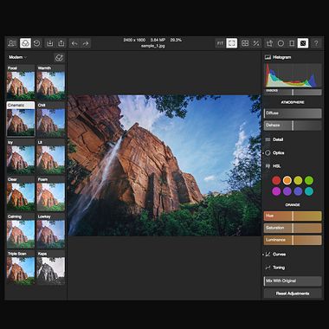The width and height of the screenshot is (329, 329).
Task: Open the Modern filter category dropdown
Action: [17, 57]
